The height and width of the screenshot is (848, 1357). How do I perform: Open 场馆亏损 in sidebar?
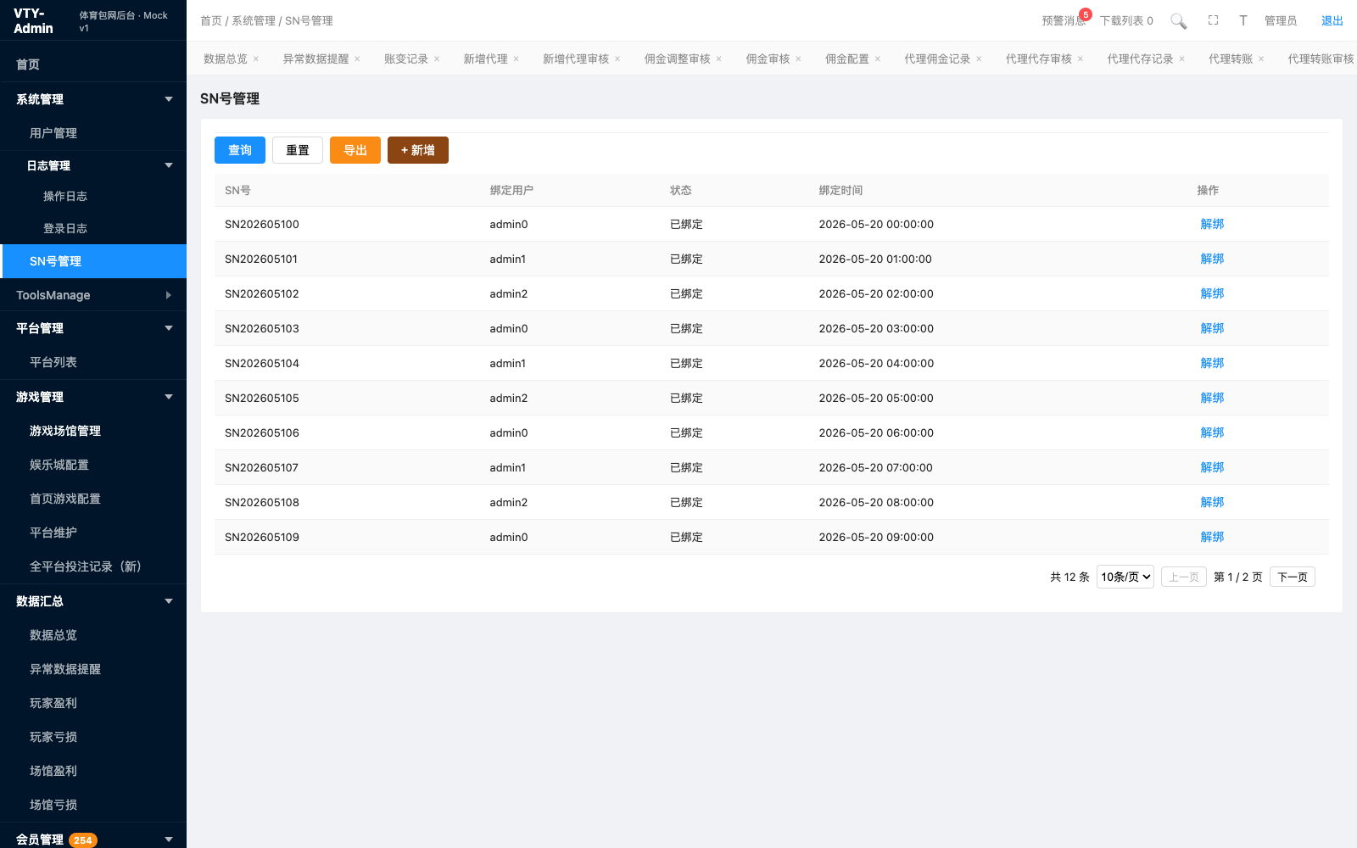pyautogui.click(x=93, y=805)
